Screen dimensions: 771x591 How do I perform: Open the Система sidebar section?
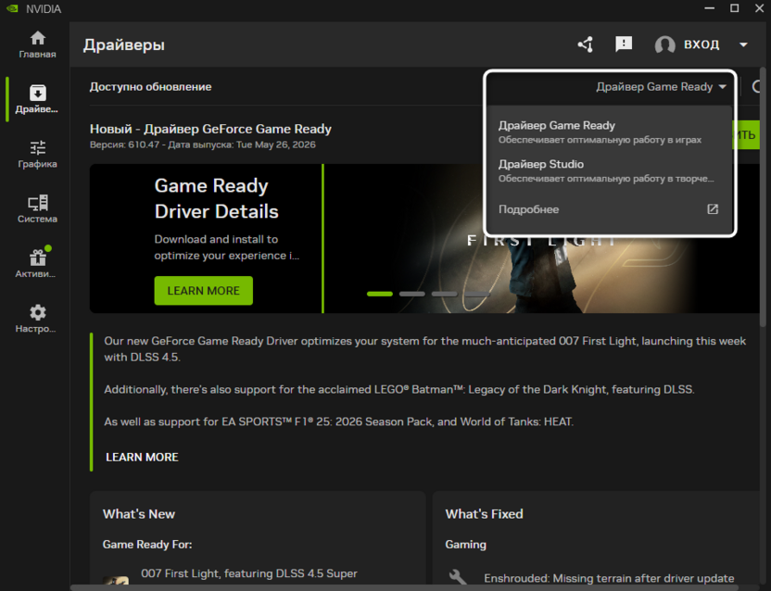pos(37,209)
